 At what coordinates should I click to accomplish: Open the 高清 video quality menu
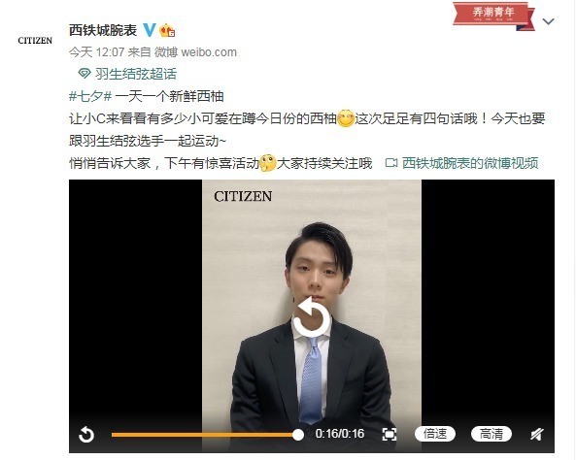point(491,434)
